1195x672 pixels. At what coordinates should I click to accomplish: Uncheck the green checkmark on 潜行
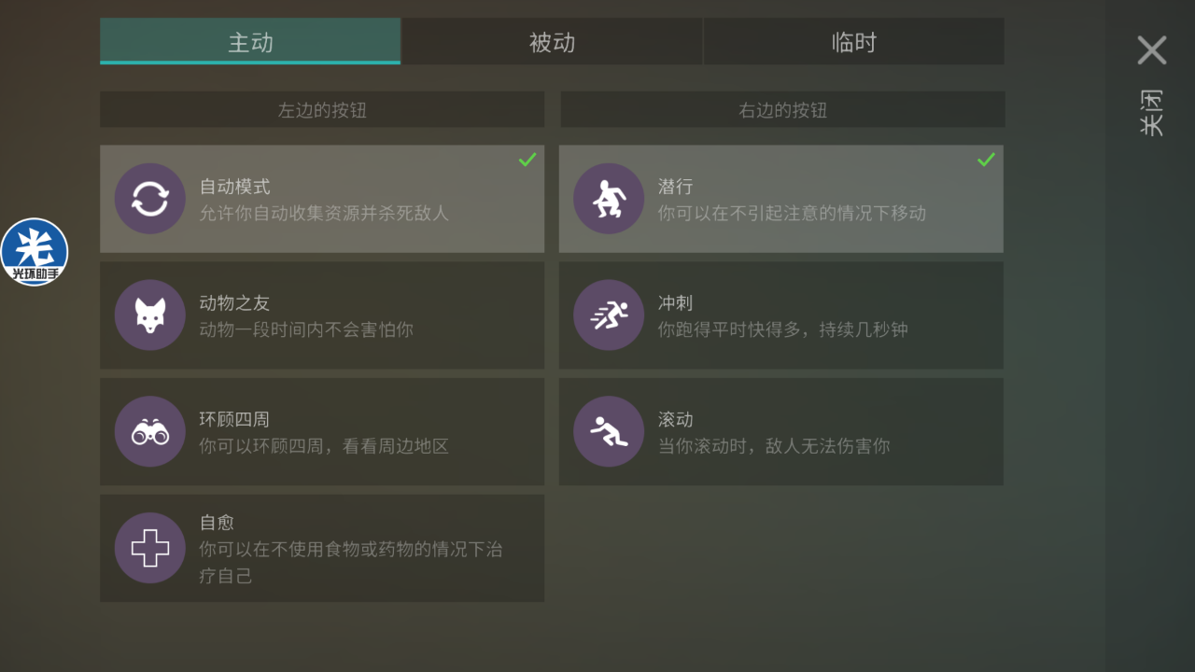click(x=986, y=160)
